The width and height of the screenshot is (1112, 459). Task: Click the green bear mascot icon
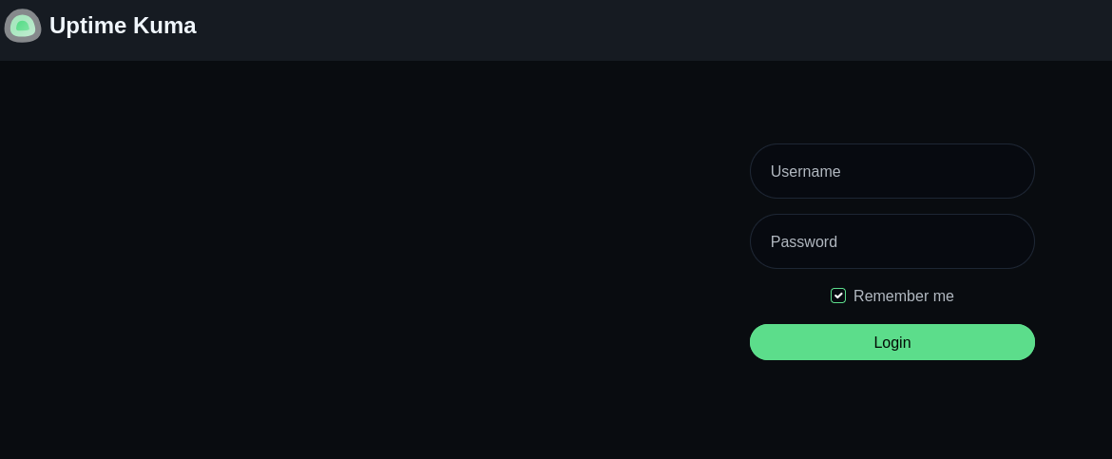pyautogui.click(x=23, y=26)
